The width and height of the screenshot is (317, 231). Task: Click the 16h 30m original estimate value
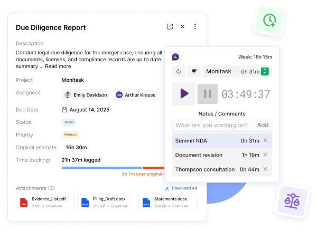click(x=76, y=148)
